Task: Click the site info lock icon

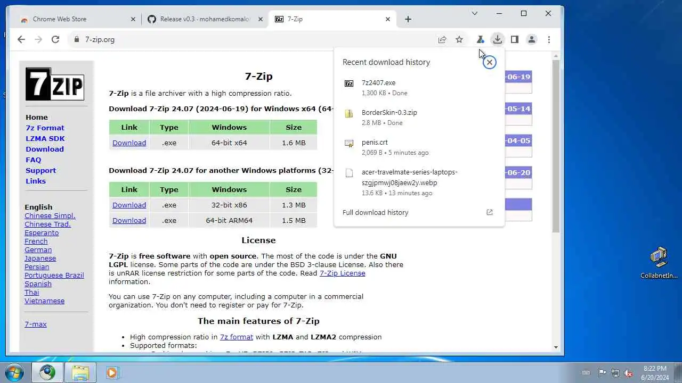Action: pos(77,39)
